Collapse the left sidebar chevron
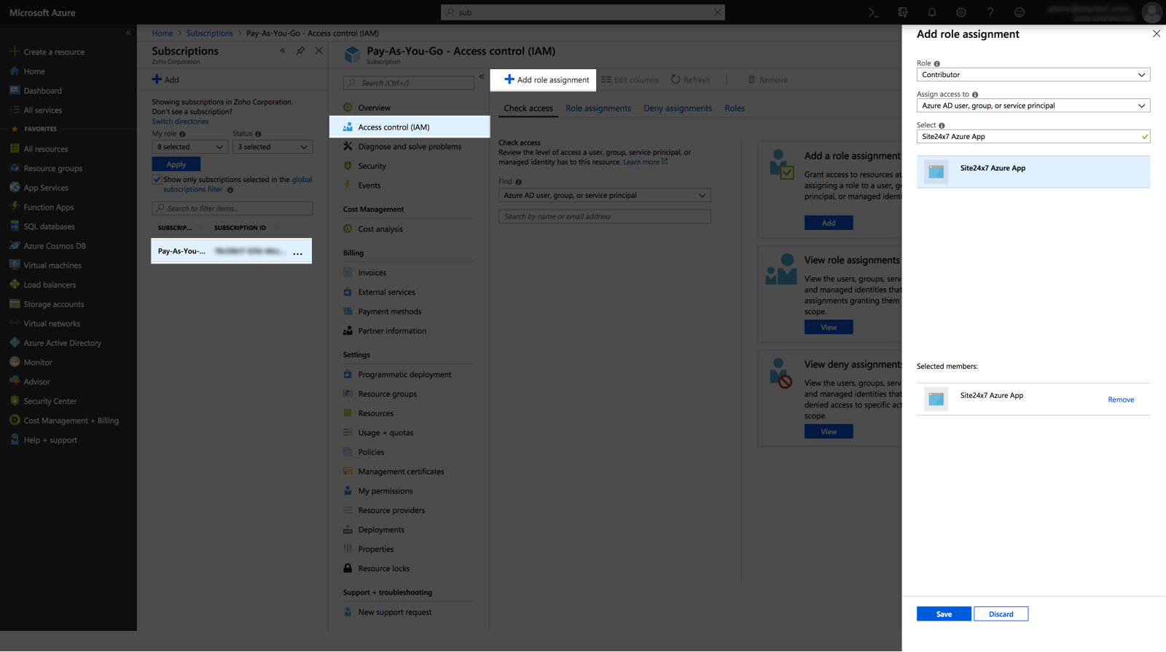Image resolution: width=1166 pixels, height=652 pixels. pyautogui.click(x=128, y=33)
